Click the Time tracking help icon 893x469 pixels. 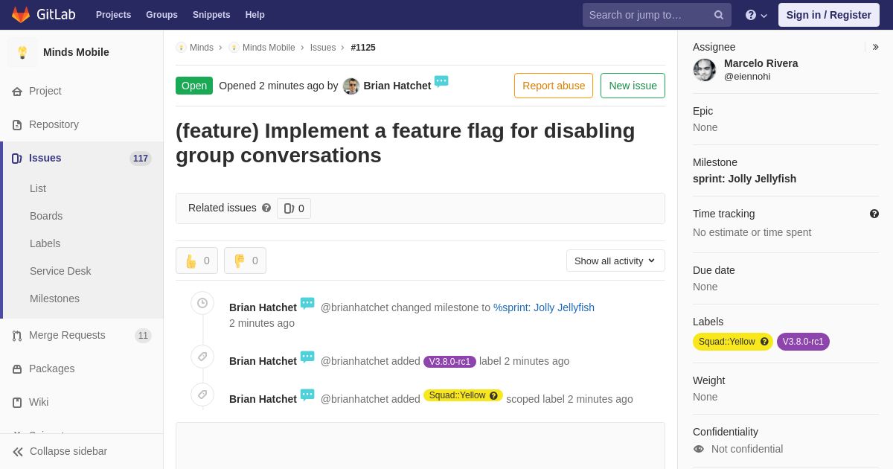[x=874, y=214]
